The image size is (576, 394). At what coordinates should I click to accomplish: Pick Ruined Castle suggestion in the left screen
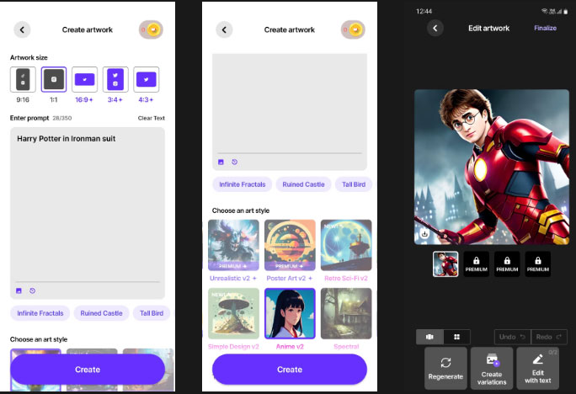coord(101,313)
